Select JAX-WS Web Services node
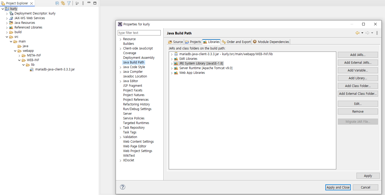Image resolution: width=385 pixels, height=195 pixels. click(x=30, y=18)
